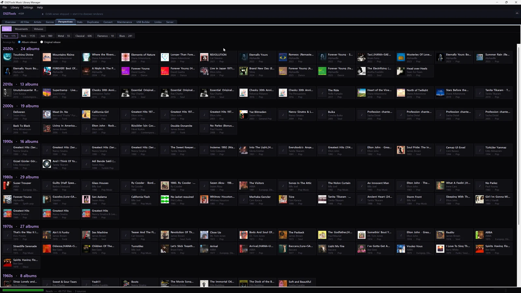This screenshot has width=521, height=293.
Task: Switch to the Duplicates tab
Action: 93,22
